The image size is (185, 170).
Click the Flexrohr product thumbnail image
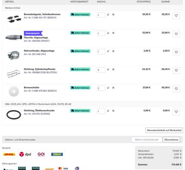click(14, 37)
